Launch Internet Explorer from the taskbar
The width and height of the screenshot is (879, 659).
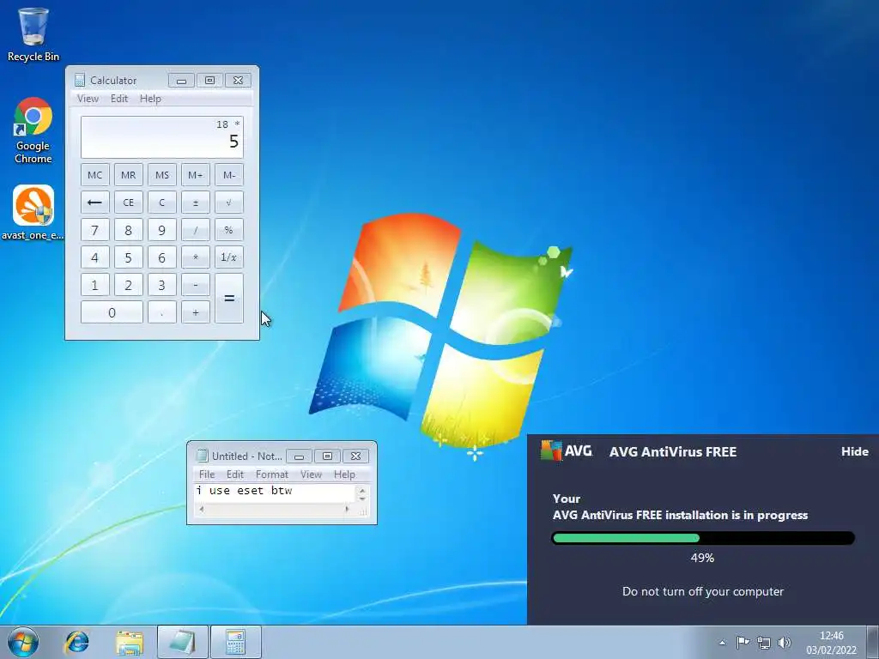pyautogui.click(x=76, y=642)
